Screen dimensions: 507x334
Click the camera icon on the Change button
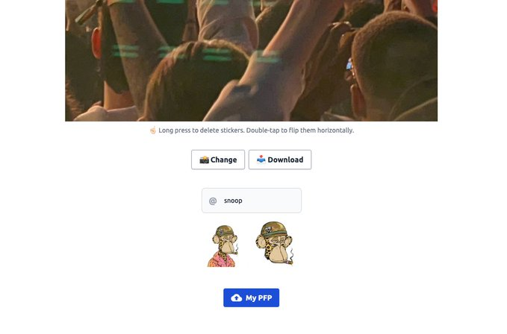coord(204,160)
